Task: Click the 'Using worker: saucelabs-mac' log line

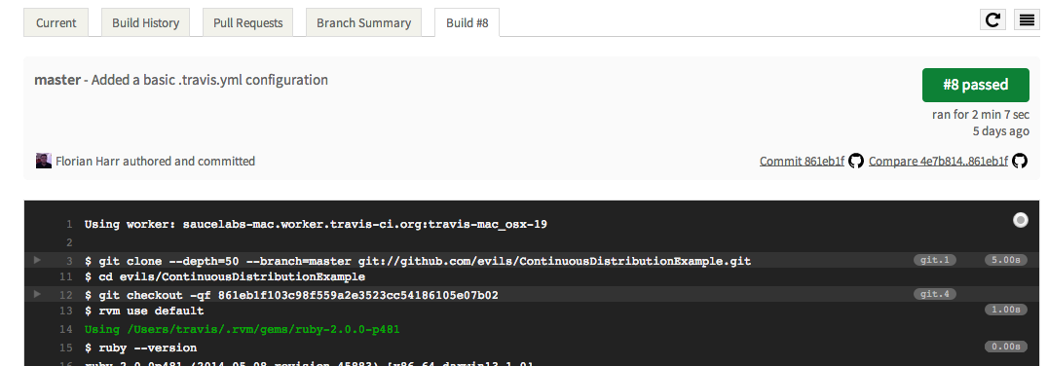Action: tap(316, 225)
